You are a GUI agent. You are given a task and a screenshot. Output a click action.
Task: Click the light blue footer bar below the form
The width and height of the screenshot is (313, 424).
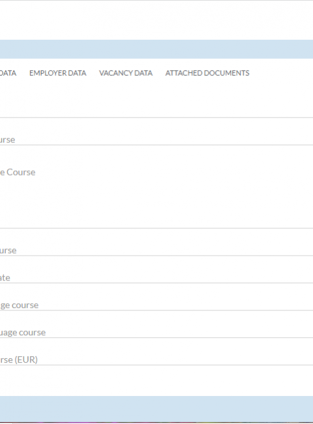156,409
